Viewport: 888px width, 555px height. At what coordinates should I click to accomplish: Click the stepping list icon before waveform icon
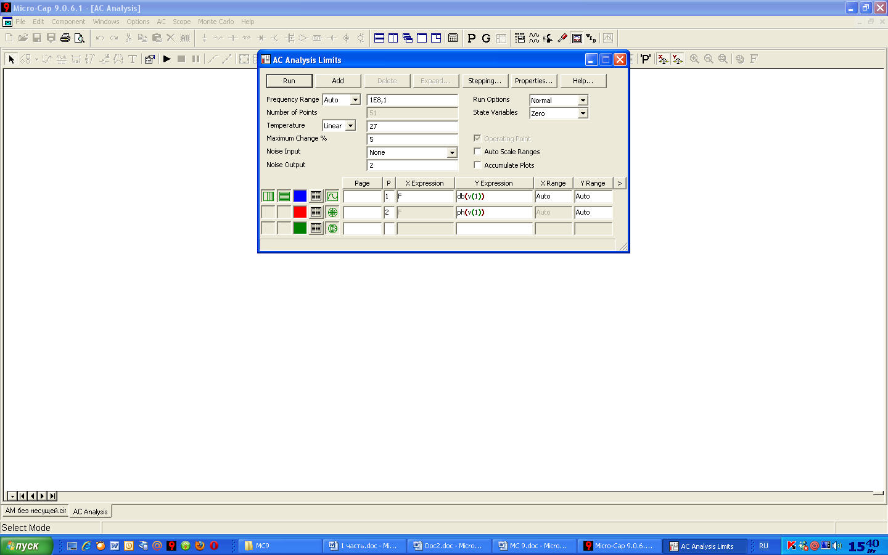tap(520, 38)
